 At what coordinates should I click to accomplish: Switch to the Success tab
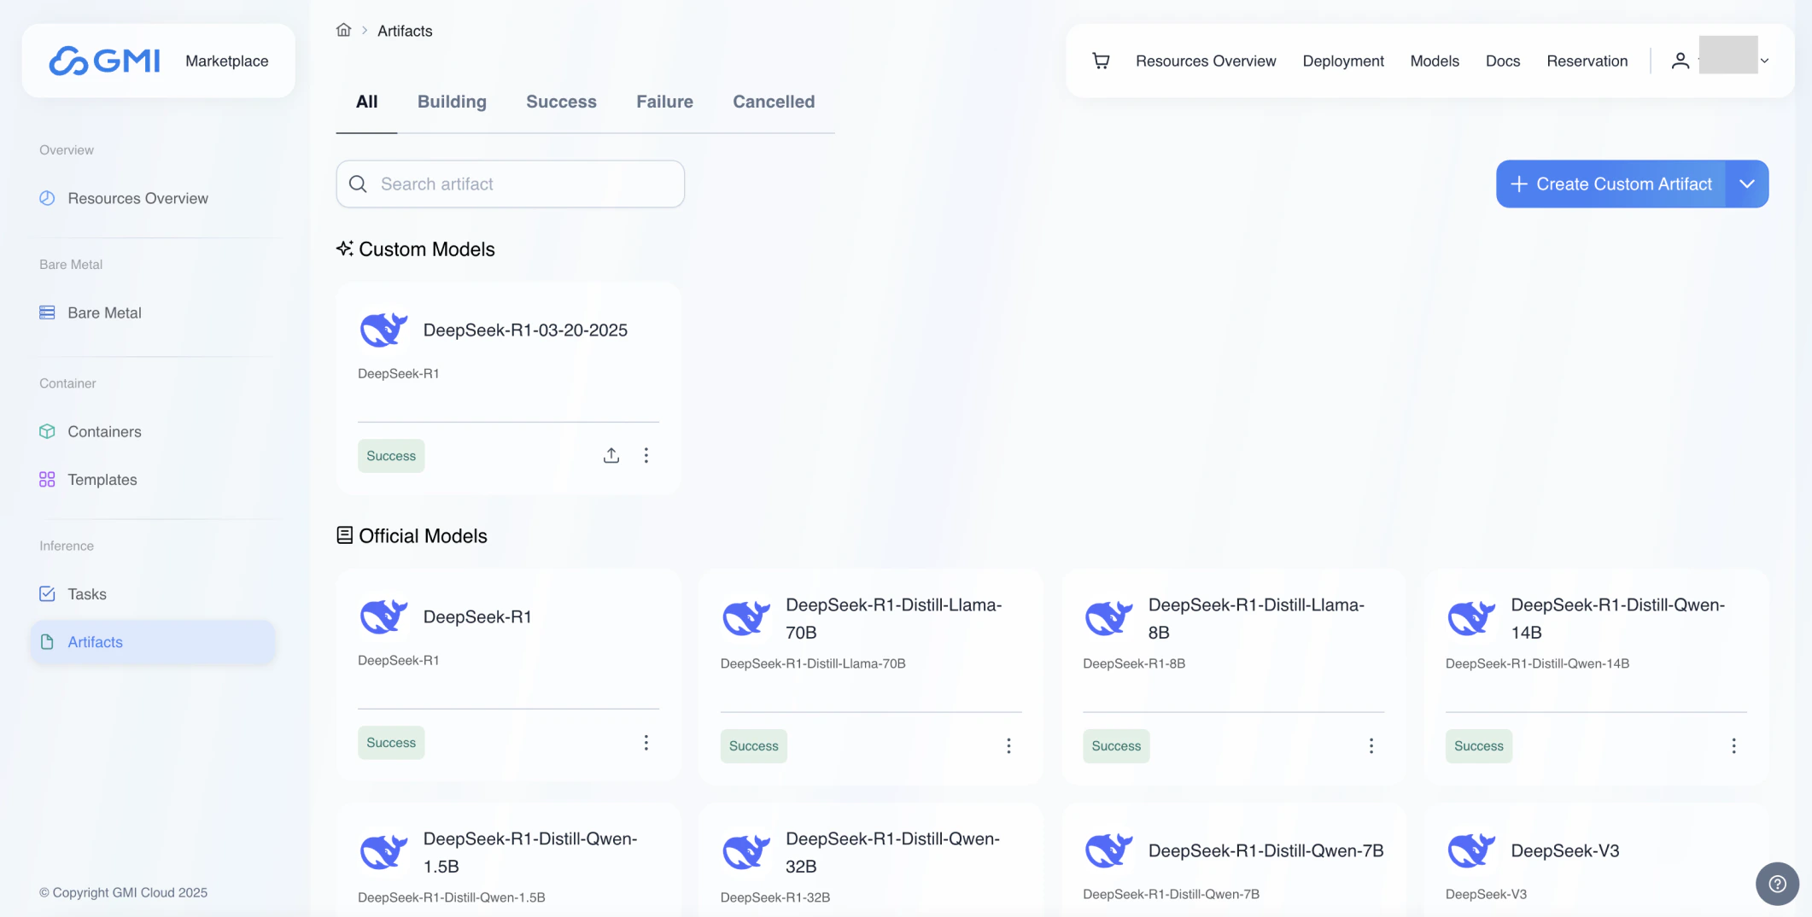[561, 102]
